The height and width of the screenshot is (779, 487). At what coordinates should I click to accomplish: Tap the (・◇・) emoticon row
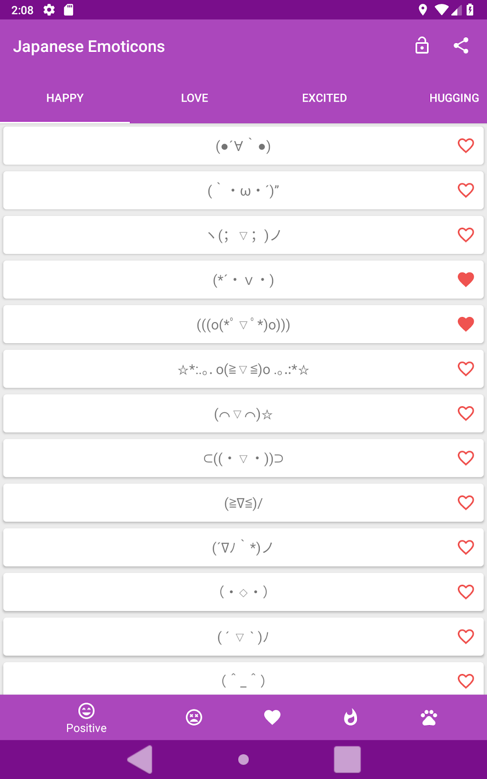(243, 592)
